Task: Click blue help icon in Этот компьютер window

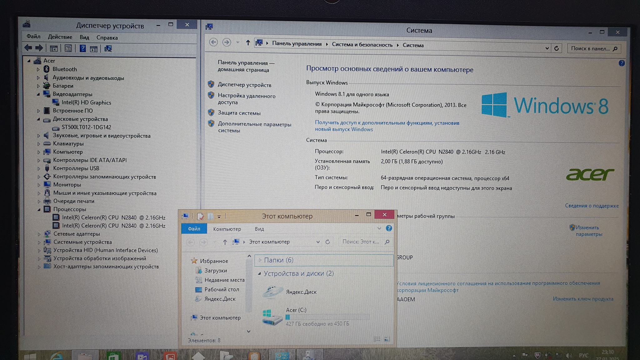Action: pos(389,228)
